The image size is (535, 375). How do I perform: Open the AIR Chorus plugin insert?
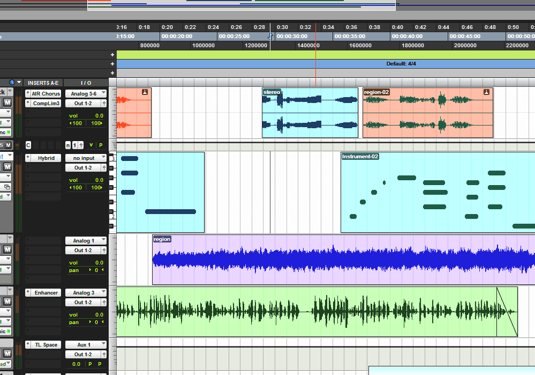[46, 93]
